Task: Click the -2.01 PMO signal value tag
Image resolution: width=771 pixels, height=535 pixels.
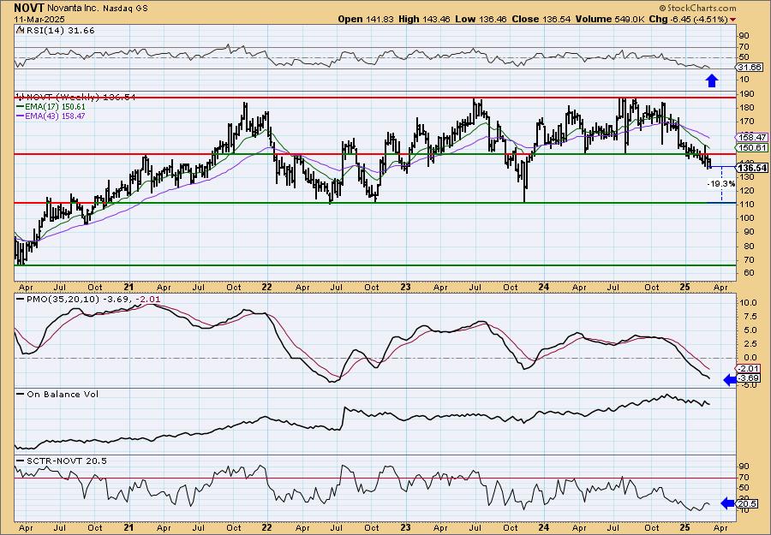Action: (749, 368)
